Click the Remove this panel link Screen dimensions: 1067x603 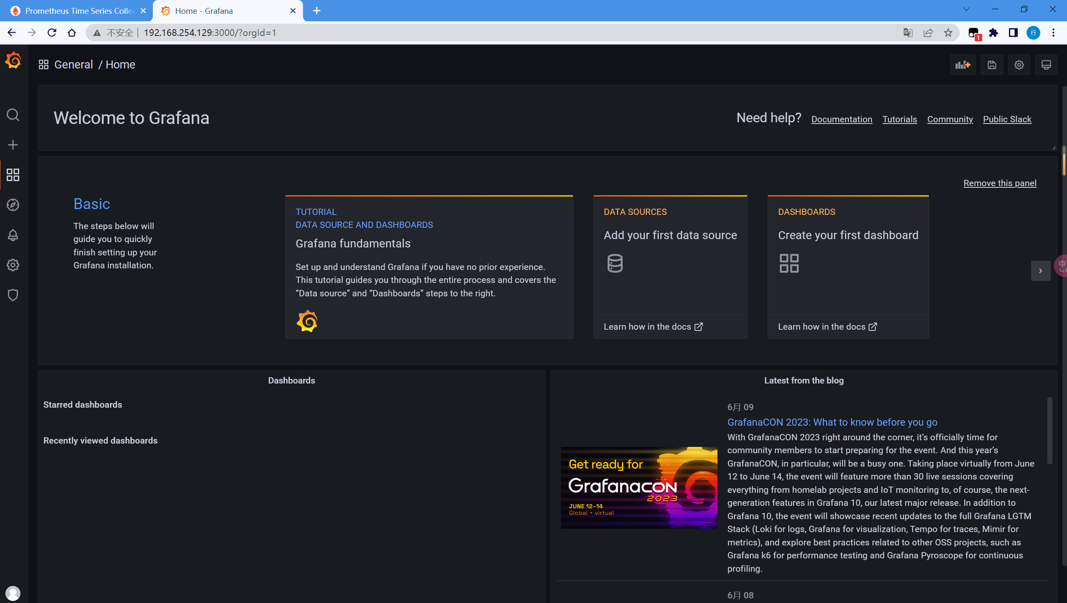(1000, 183)
